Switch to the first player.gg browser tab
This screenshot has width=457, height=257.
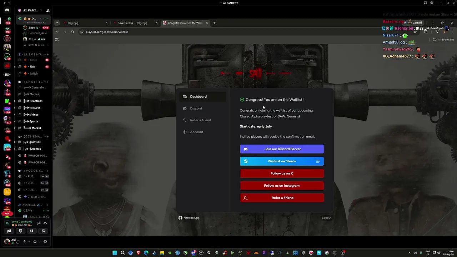[85, 23]
